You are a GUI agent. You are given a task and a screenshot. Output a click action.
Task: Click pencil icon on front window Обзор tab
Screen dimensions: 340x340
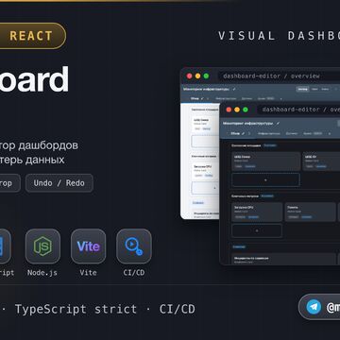(243, 133)
